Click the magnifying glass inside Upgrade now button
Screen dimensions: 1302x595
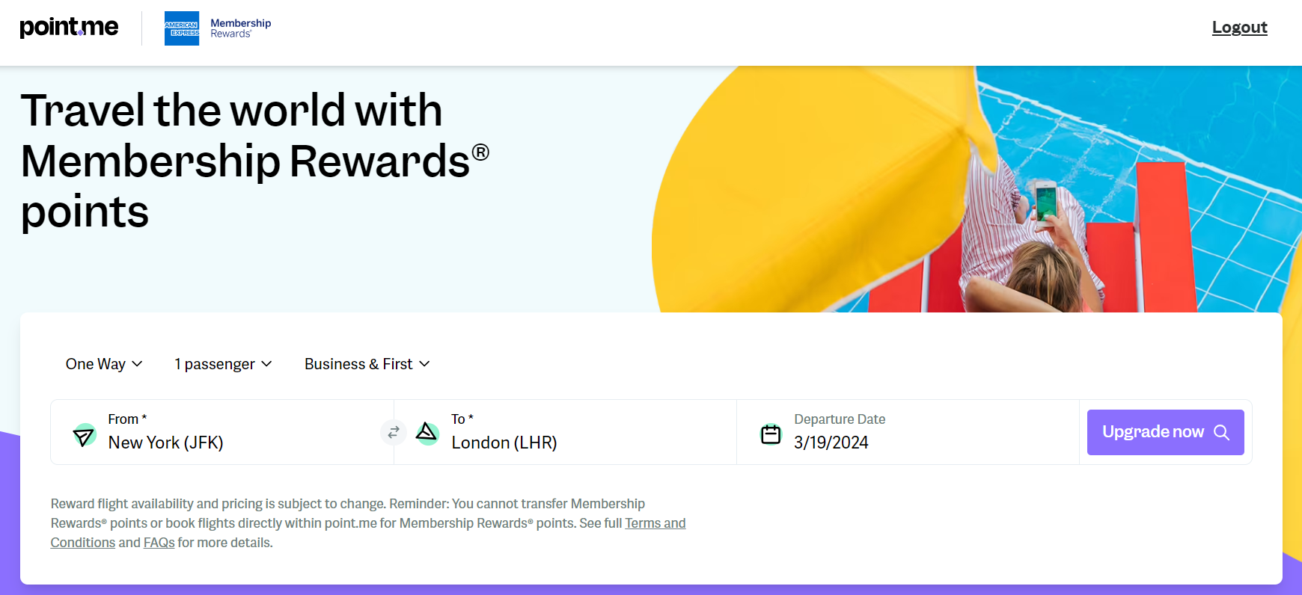point(1223,432)
